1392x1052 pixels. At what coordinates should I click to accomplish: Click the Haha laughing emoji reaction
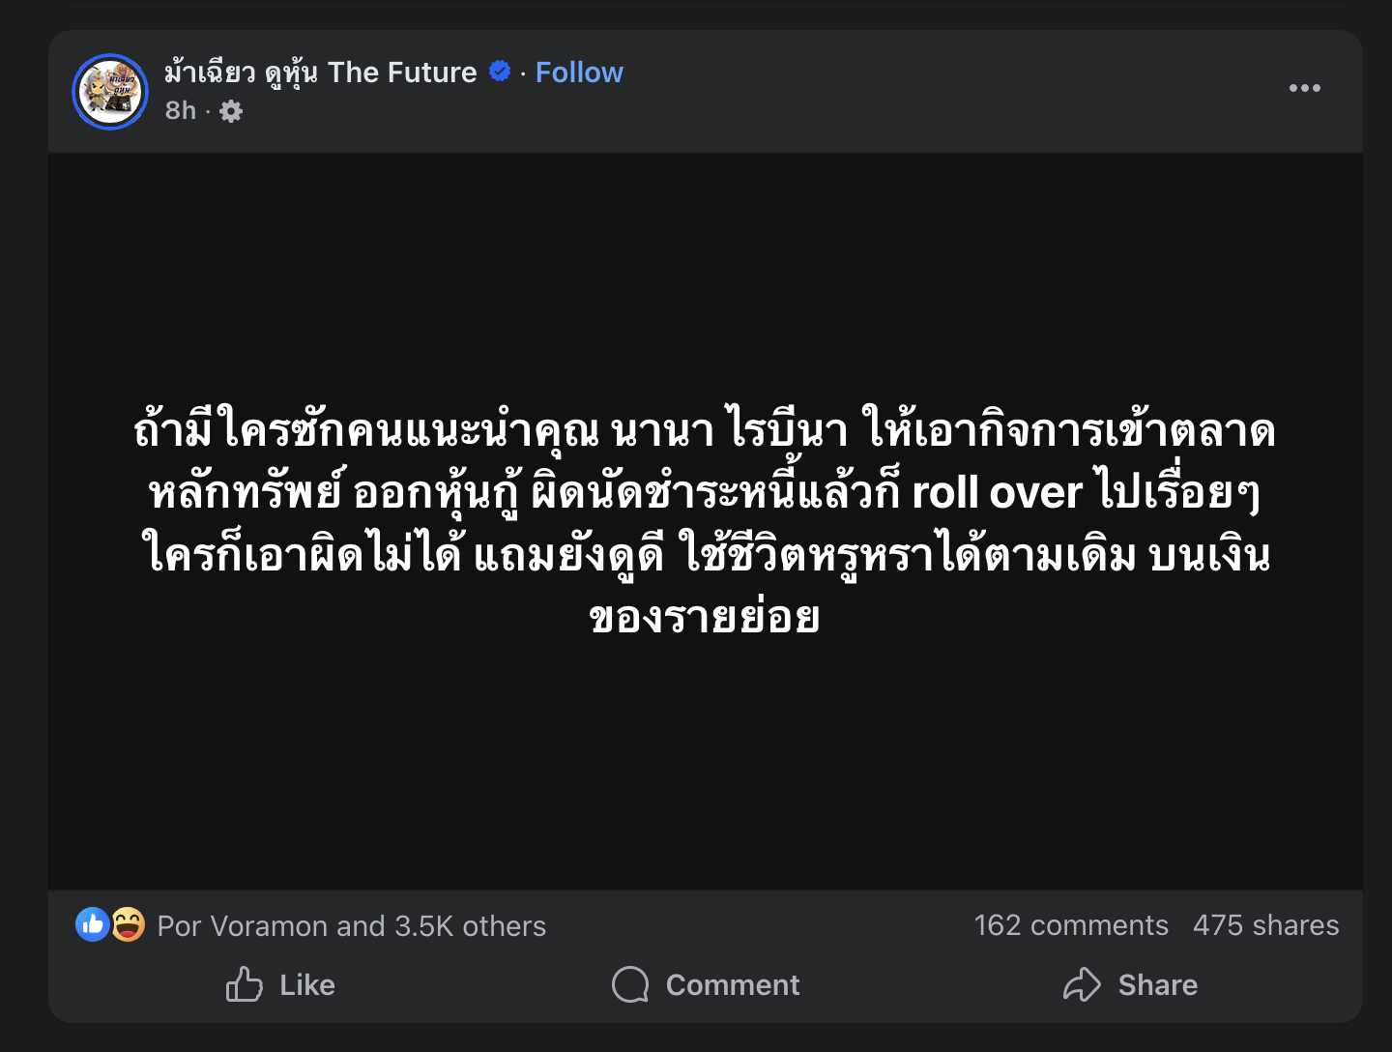coord(128,925)
